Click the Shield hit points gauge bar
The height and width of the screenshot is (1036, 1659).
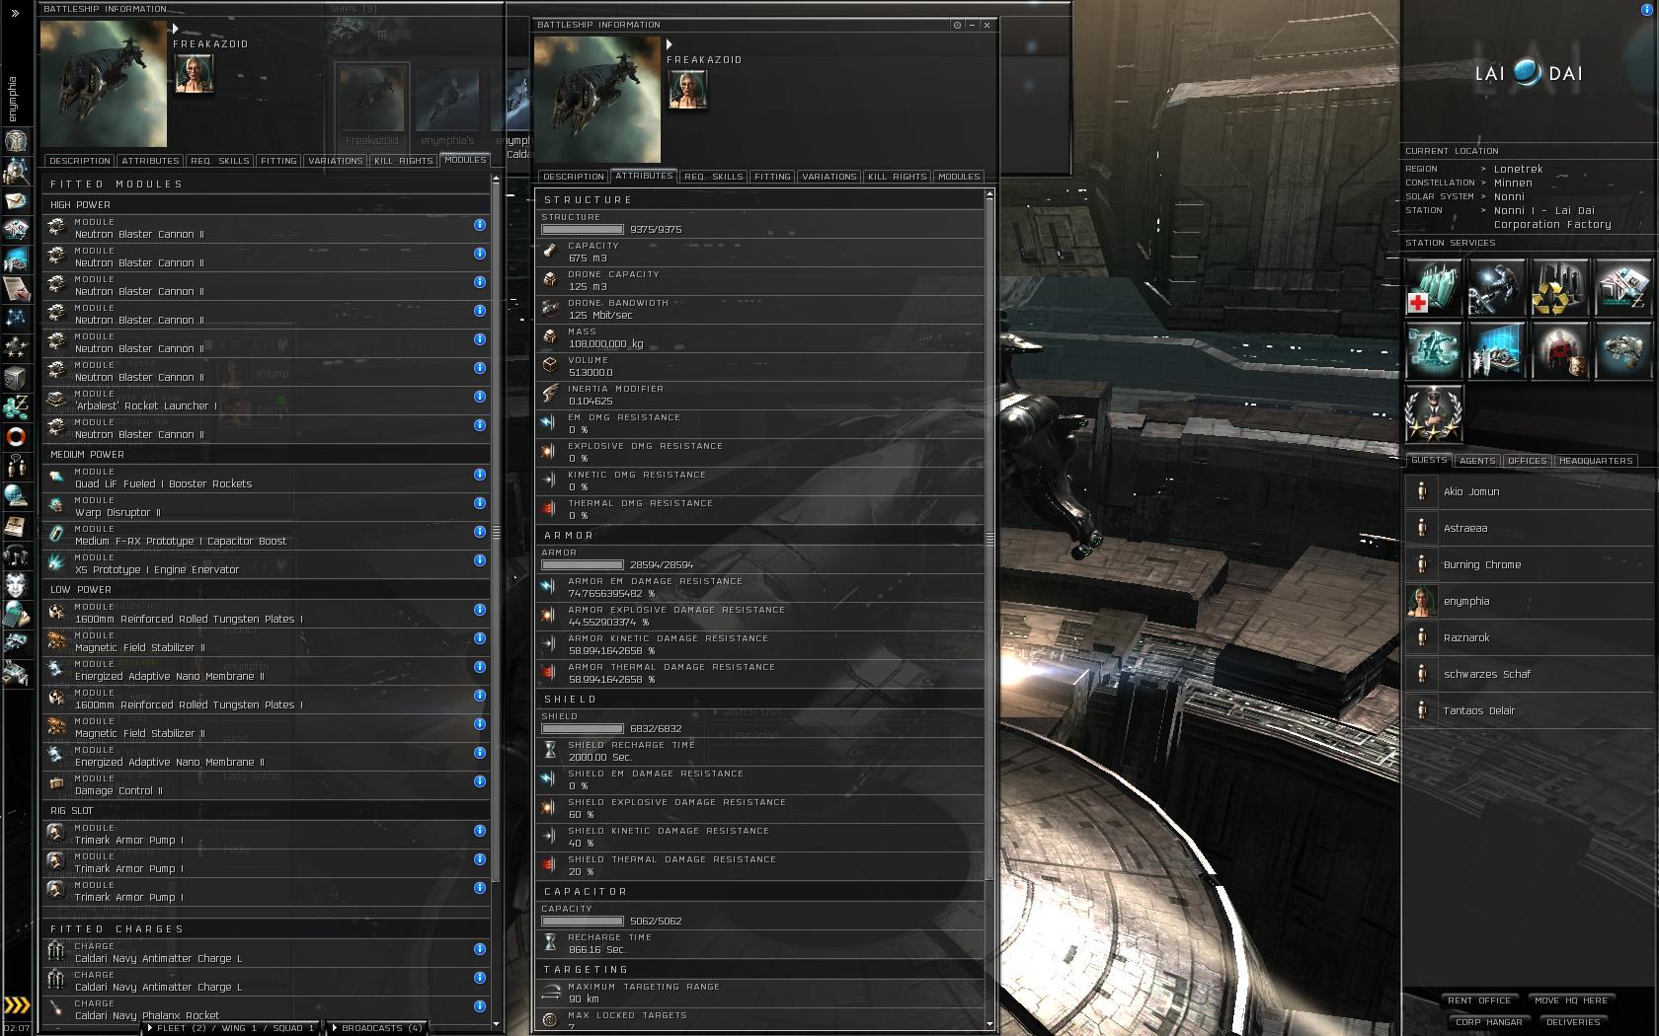click(x=582, y=729)
